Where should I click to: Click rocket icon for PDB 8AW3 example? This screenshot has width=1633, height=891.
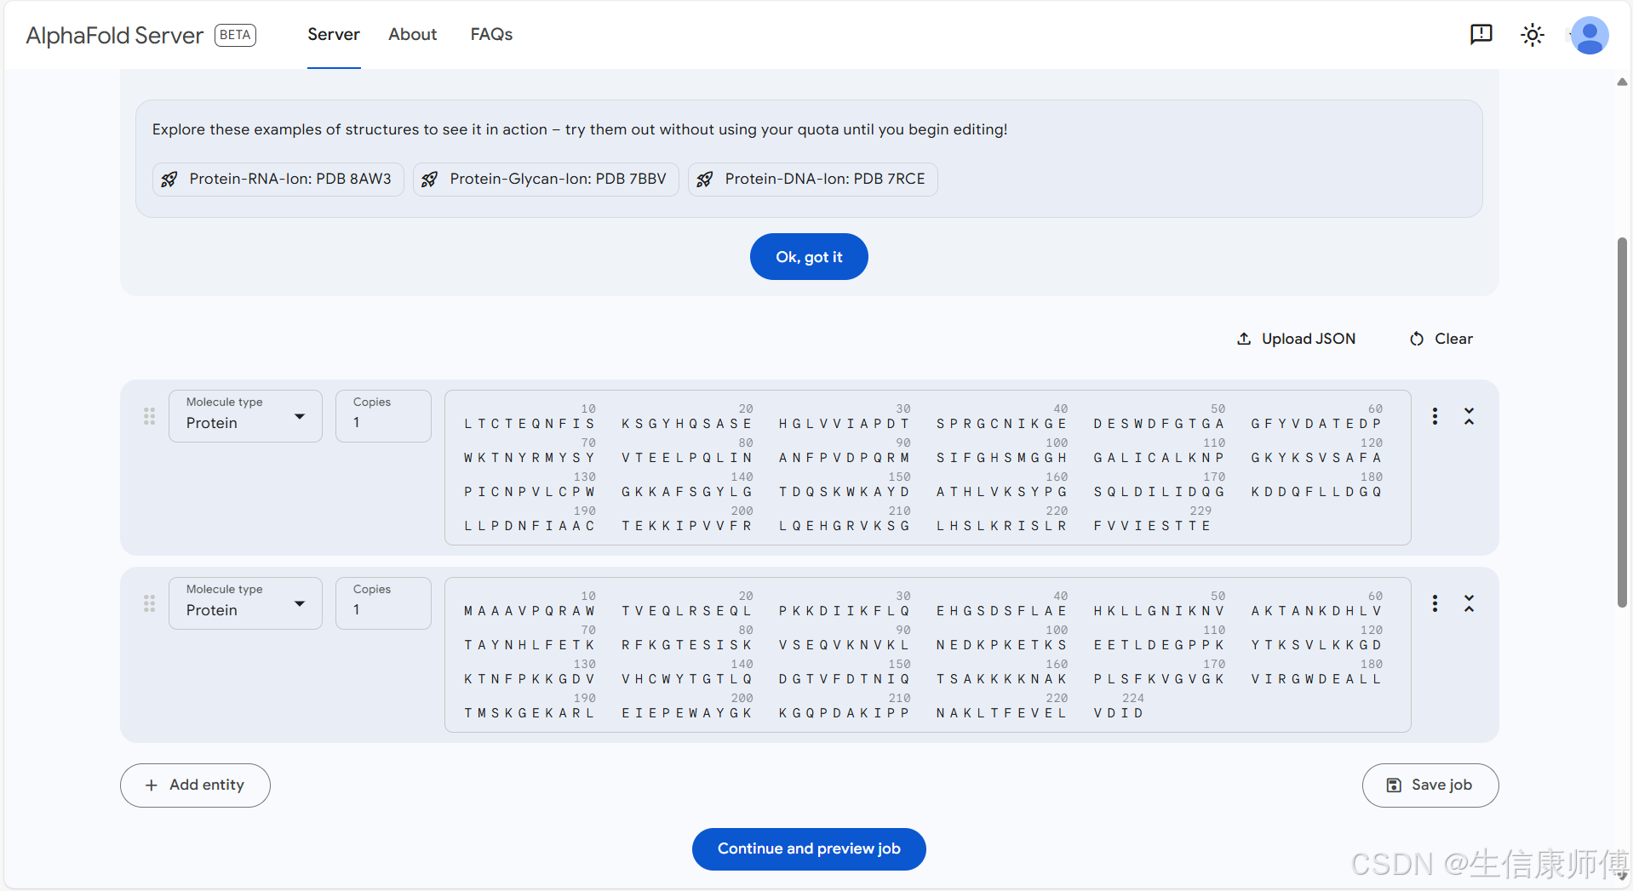pos(169,179)
